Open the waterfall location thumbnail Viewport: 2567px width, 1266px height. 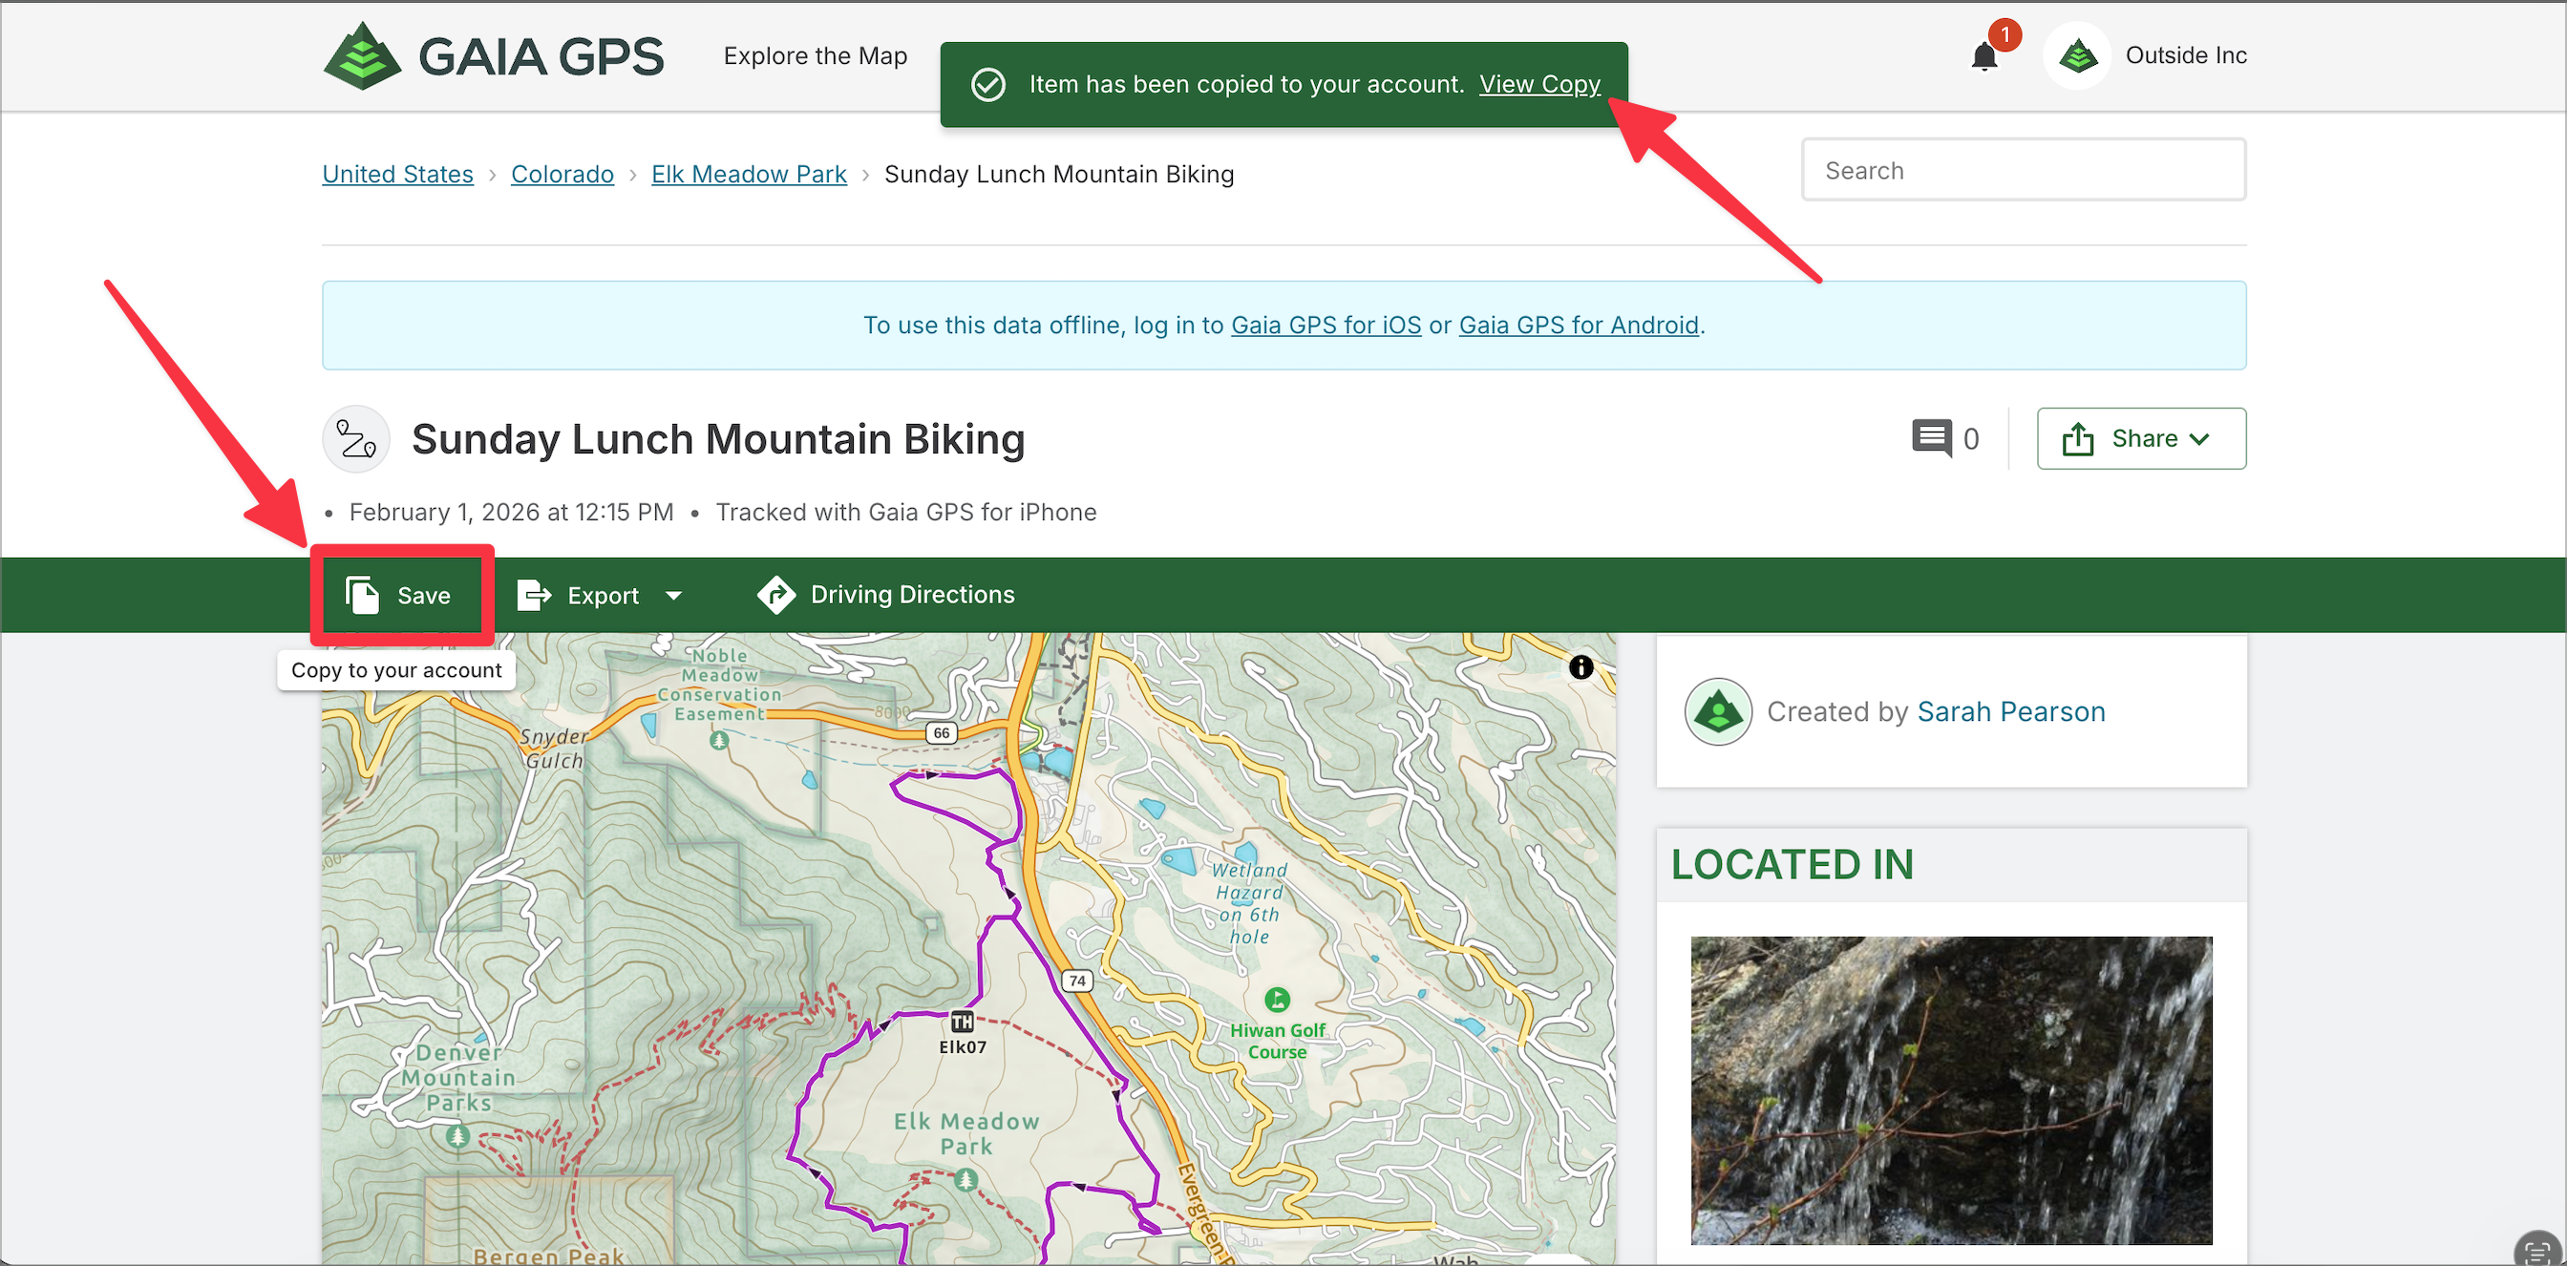(x=1950, y=1089)
